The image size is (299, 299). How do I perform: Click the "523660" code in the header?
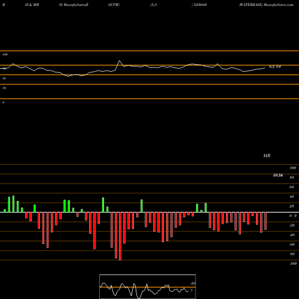200,5
